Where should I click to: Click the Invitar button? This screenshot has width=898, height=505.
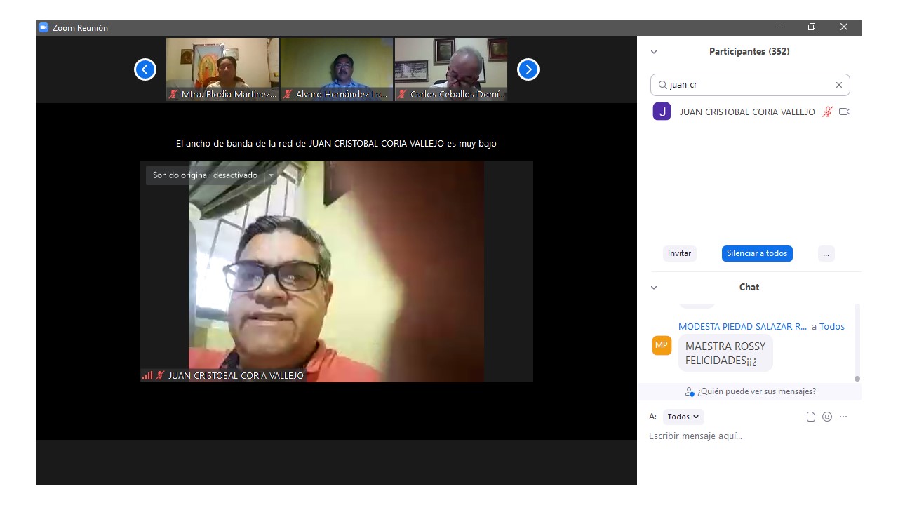pyautogui.click(x=679, y=253)
